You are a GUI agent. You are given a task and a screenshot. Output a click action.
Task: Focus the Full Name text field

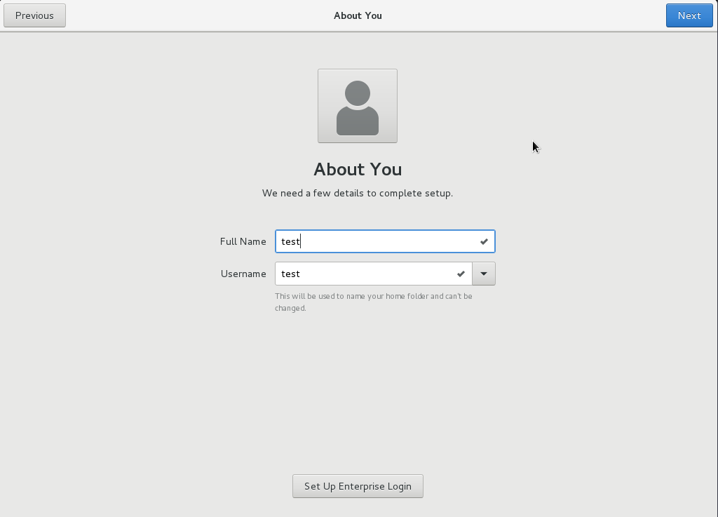pyautogui.click(x=385, y=241)
